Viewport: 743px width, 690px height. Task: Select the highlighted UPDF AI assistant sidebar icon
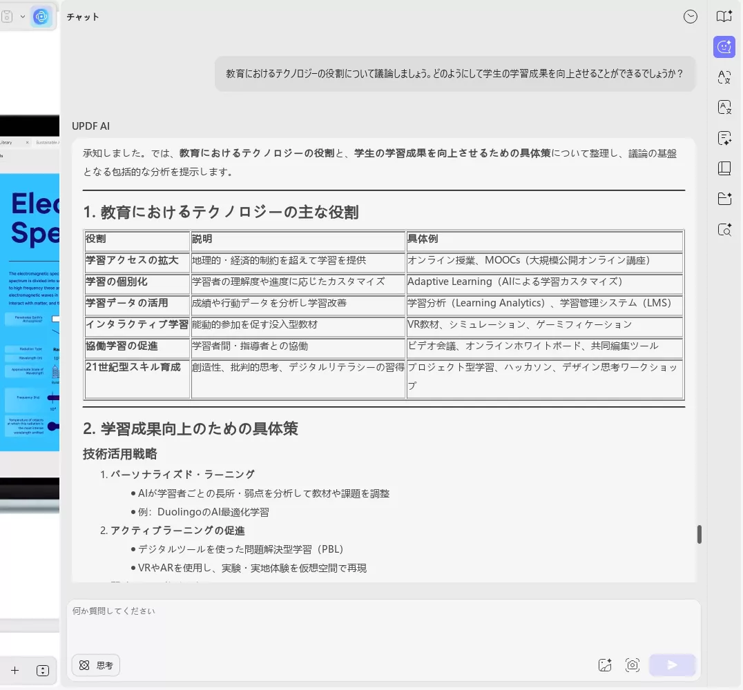724,47
